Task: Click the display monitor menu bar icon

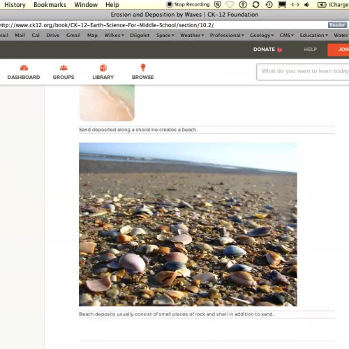Action: coord(282,4)
